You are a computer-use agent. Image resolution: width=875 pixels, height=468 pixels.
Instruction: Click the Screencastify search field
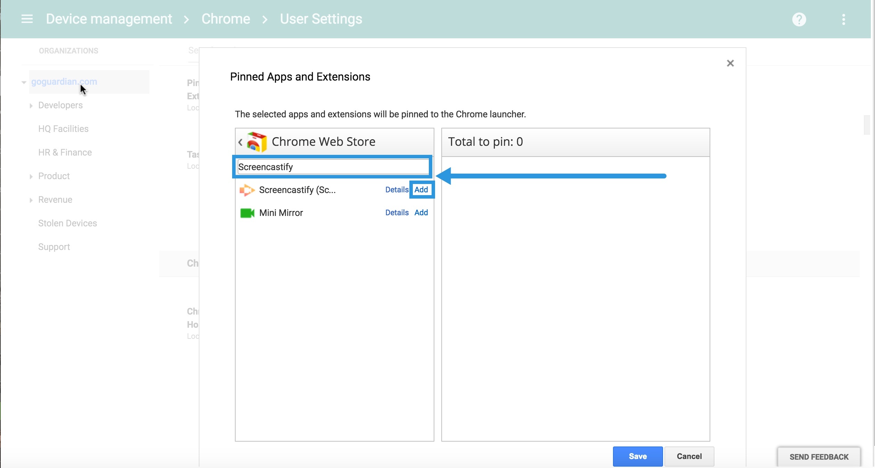point(333,167)
